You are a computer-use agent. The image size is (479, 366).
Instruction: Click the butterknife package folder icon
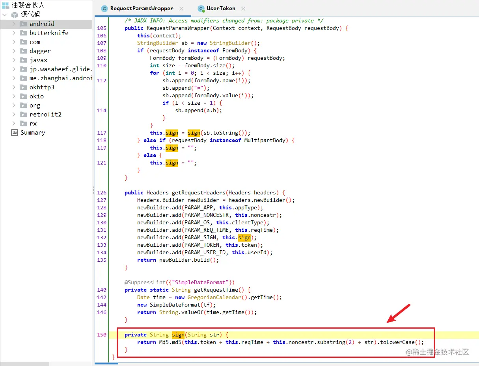click(24, 33)
